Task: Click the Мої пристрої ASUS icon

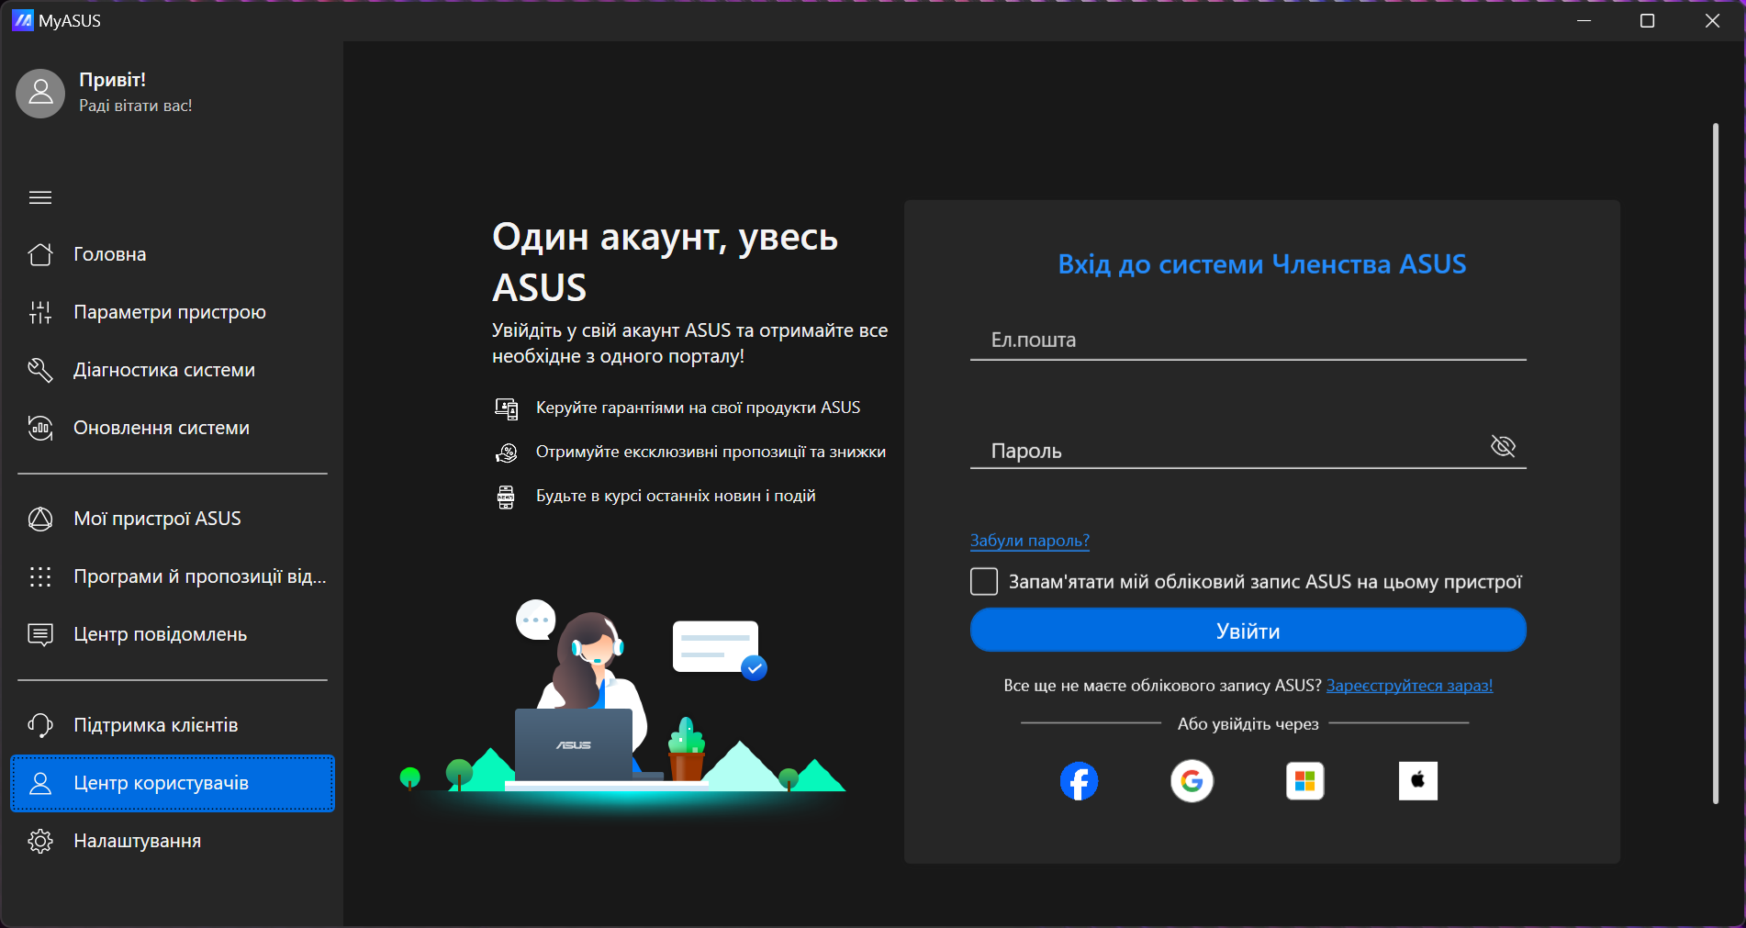Action: (x=40, y=519)
